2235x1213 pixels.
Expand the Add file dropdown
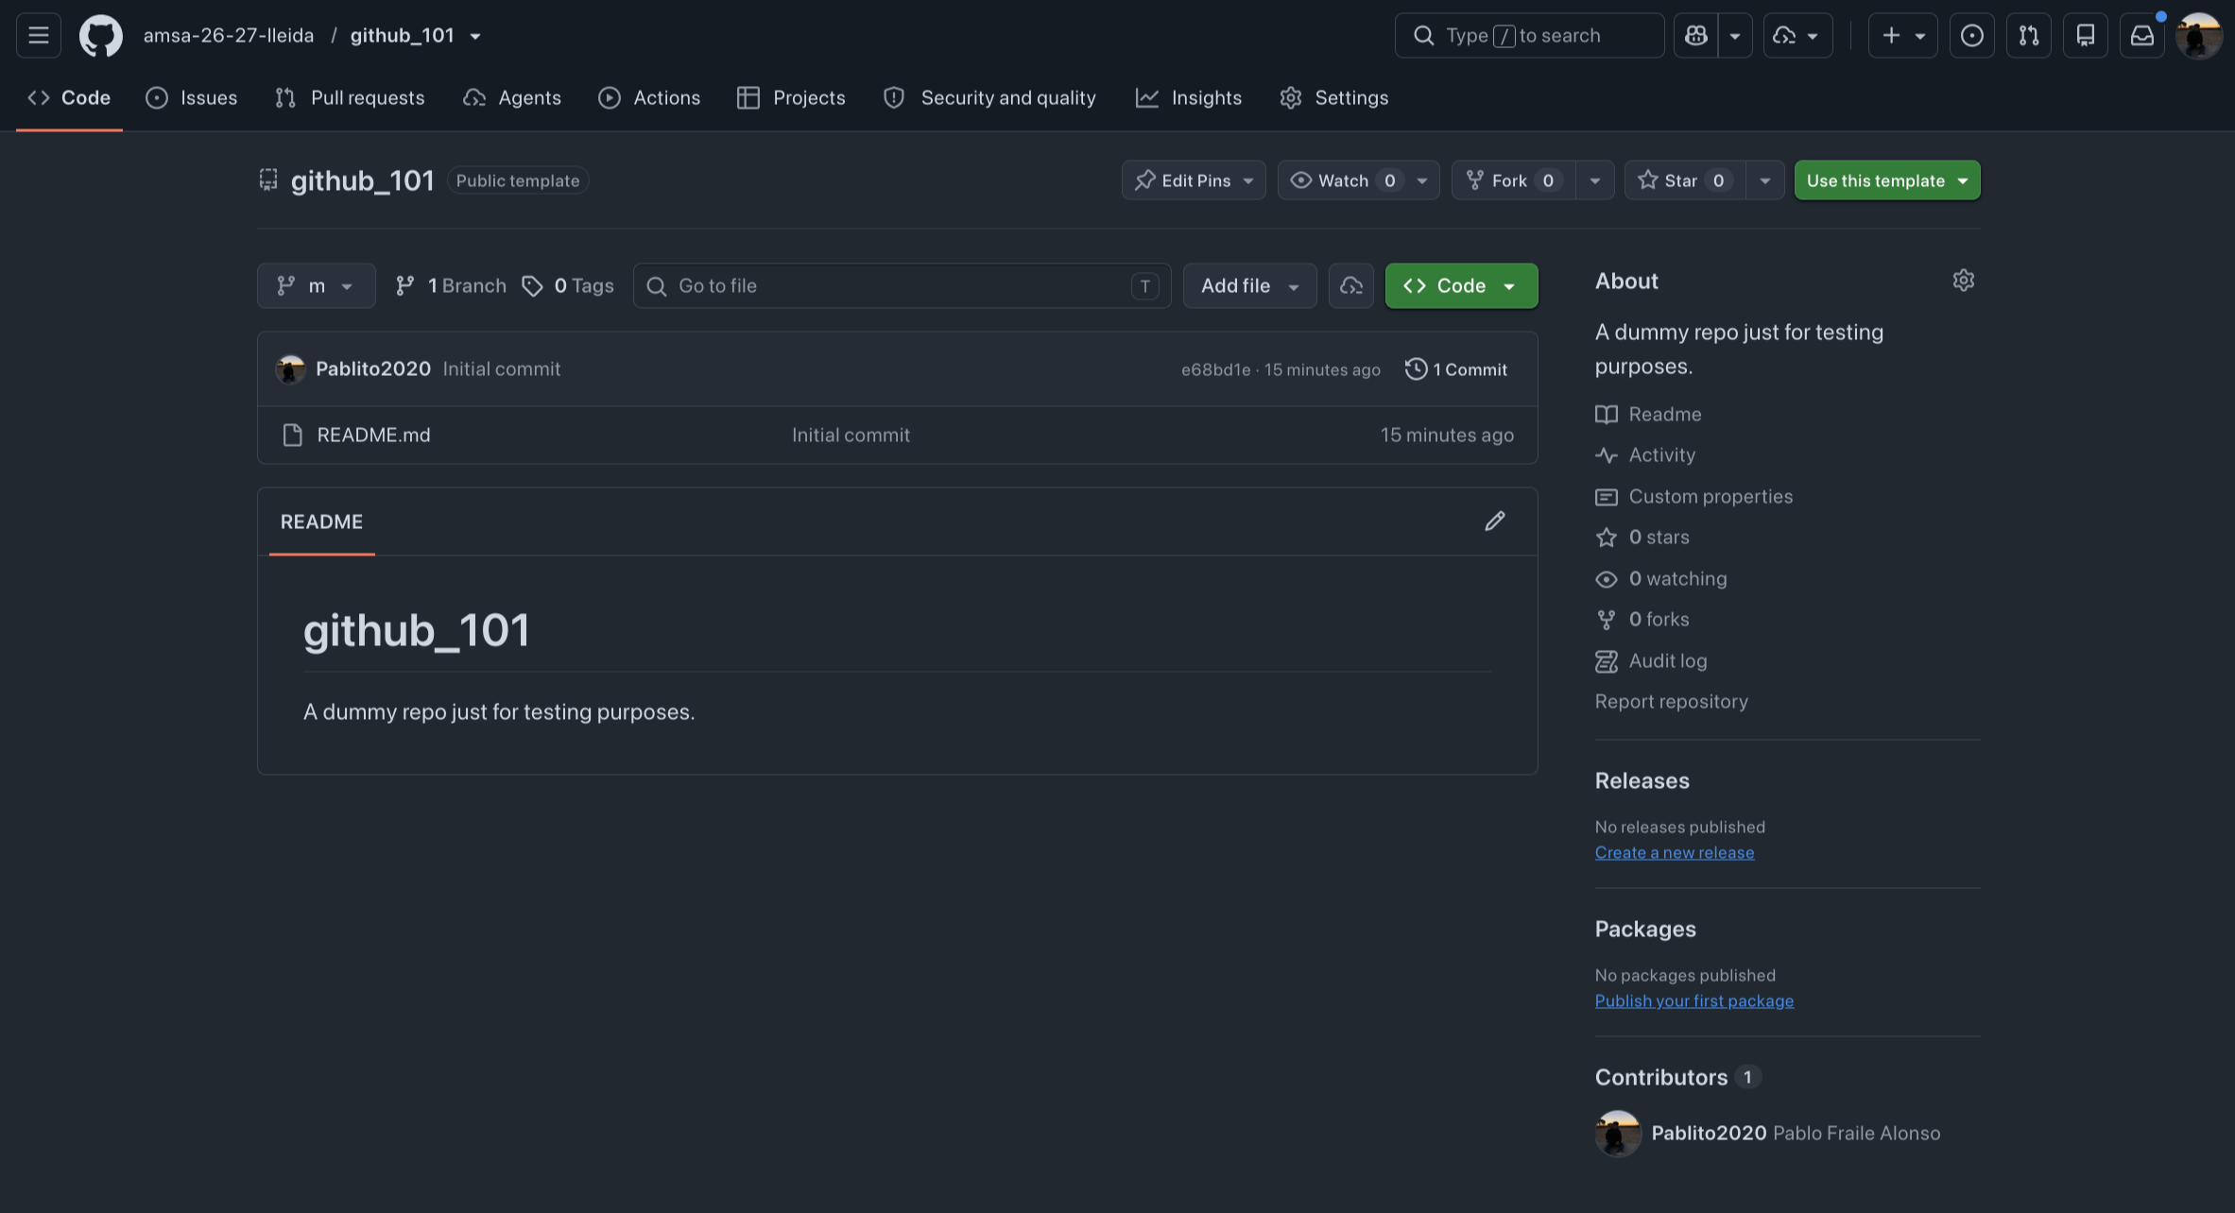click(1249, 285)
